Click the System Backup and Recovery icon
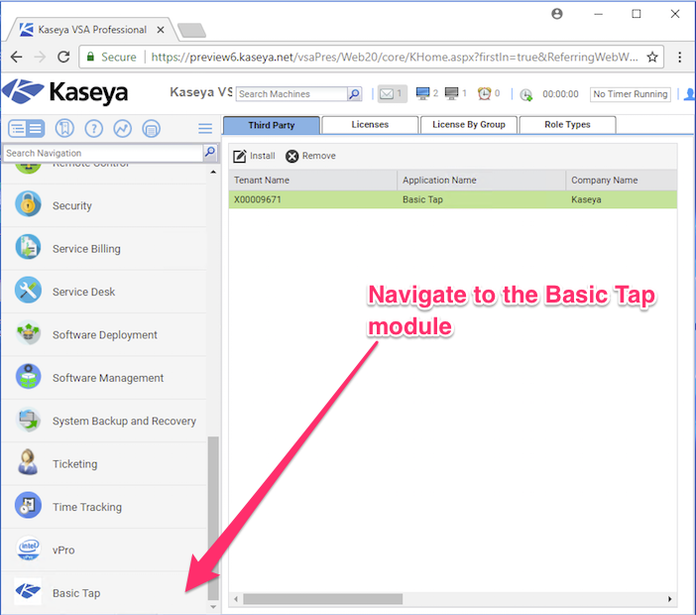Screen dimensions: 696x615 [x=28, y=420]
